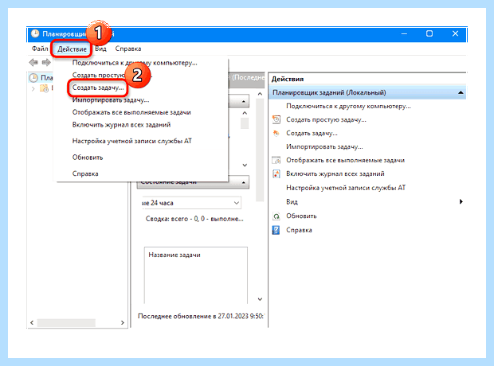Viewport: 494px width, 366px height.
Task: Click the inner overview scroll down arrow
Action: [245, 165]
